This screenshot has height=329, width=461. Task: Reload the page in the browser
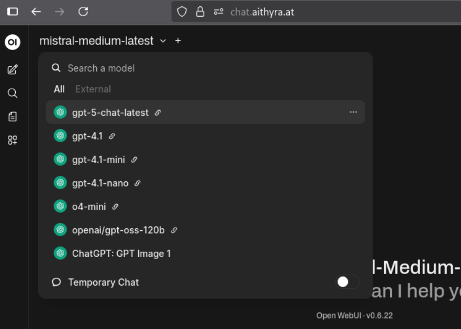(x=83, y=11)
